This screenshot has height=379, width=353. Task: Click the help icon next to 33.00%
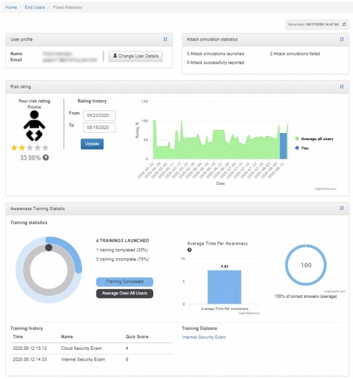click(x=46, y=158)
